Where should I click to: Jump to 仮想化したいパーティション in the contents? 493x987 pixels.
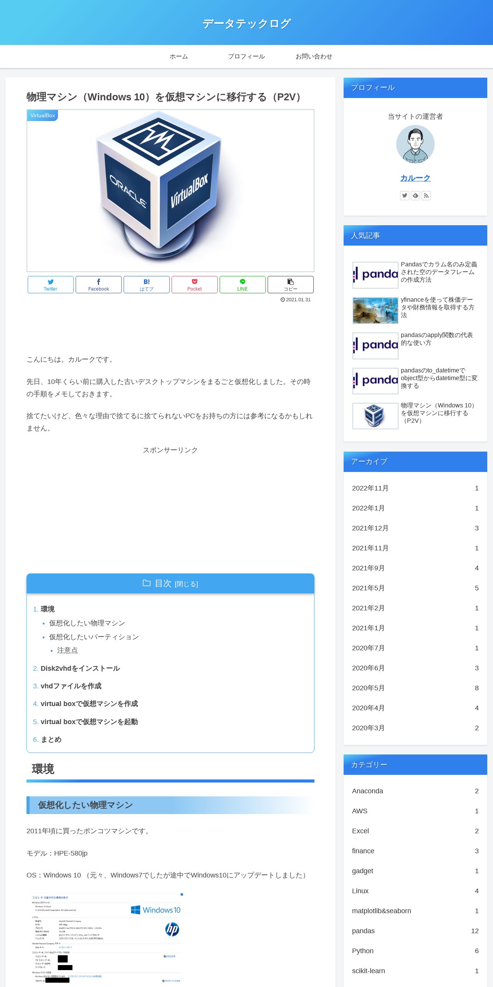coord(94,637)
